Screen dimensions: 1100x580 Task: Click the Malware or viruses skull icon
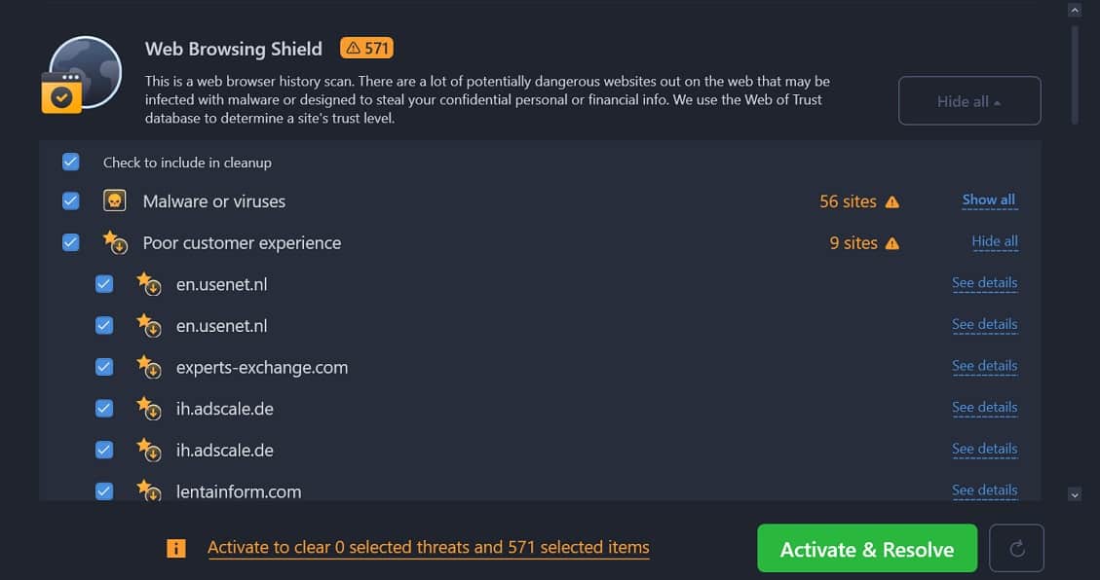114,201
